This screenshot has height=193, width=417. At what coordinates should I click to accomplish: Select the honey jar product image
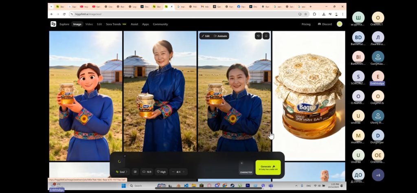[x=308, y=96]
